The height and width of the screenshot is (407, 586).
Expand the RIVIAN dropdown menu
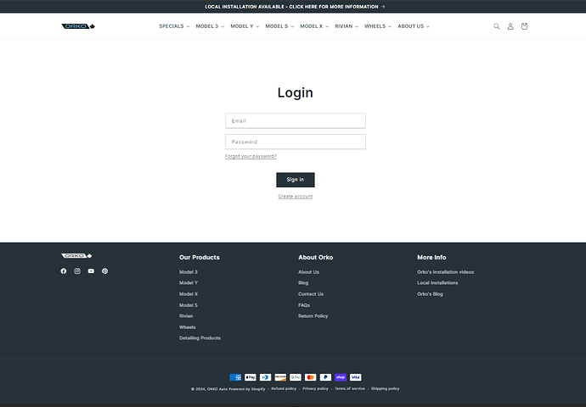(x=346, y=26)
